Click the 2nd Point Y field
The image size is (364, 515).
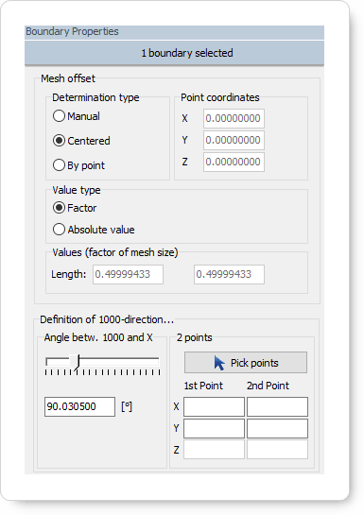click(277, 428)
